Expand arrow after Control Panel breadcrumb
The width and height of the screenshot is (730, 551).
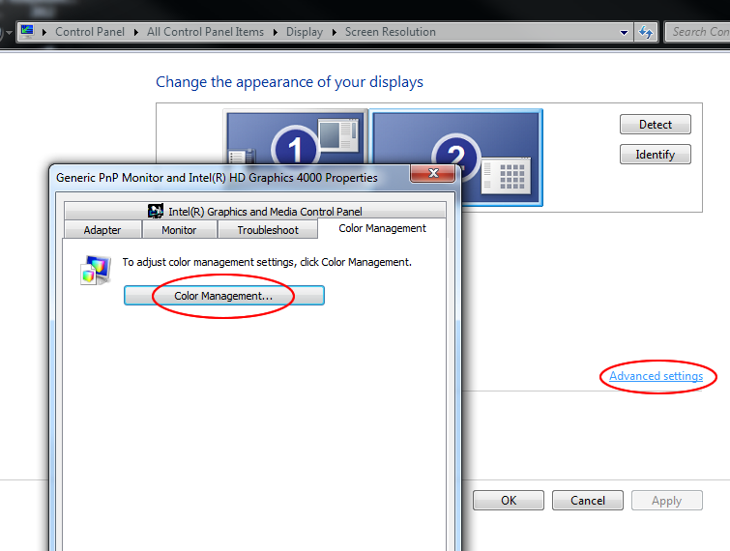point(136,32)
